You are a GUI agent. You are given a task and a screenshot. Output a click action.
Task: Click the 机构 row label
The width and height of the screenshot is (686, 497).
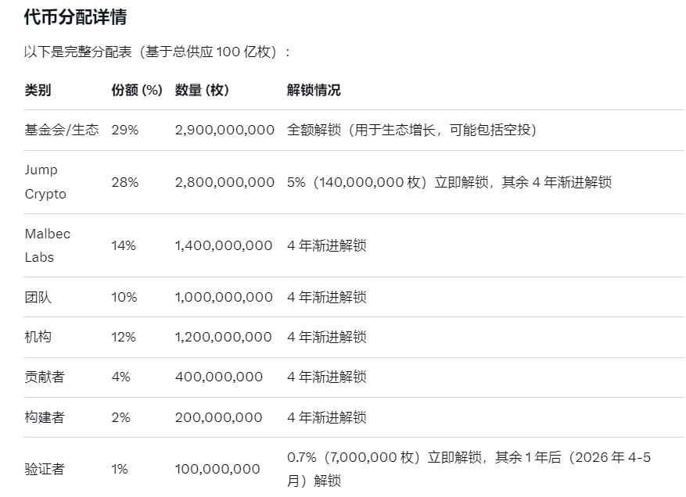pyautogui.click(x=38, y=337)
